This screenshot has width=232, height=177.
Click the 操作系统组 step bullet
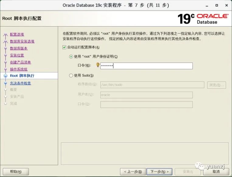coord(5,69)
